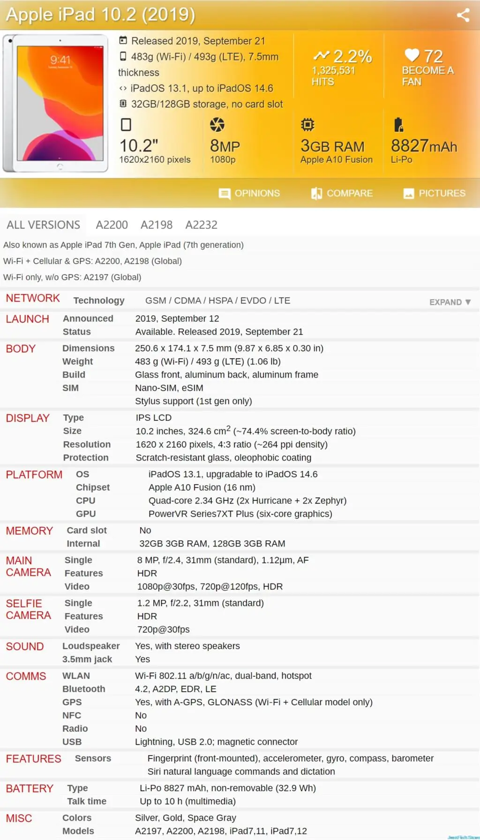Click the Apple iPad 10.2 (2019) title
480x840 pixels.
tap(100, 15)
